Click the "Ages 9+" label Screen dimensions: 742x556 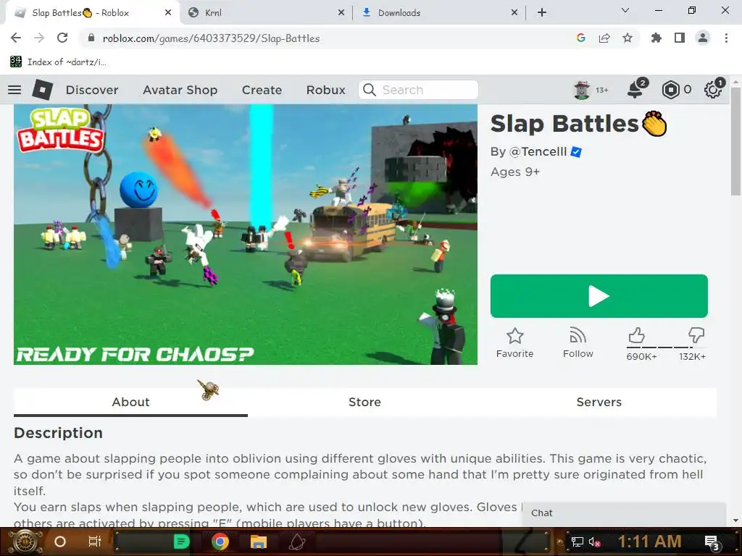point(515,172)
